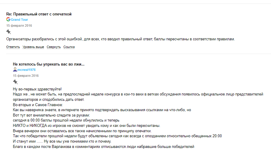The width and height of the screenshot is (271, 150).
Task: Click the date of mcneal1976's comment
Action: point(26,76)
